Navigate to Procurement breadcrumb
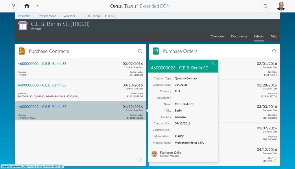Image resolution: width=295 pixels, height=169 pixels. pyautogui.click(x=47, y=16)
